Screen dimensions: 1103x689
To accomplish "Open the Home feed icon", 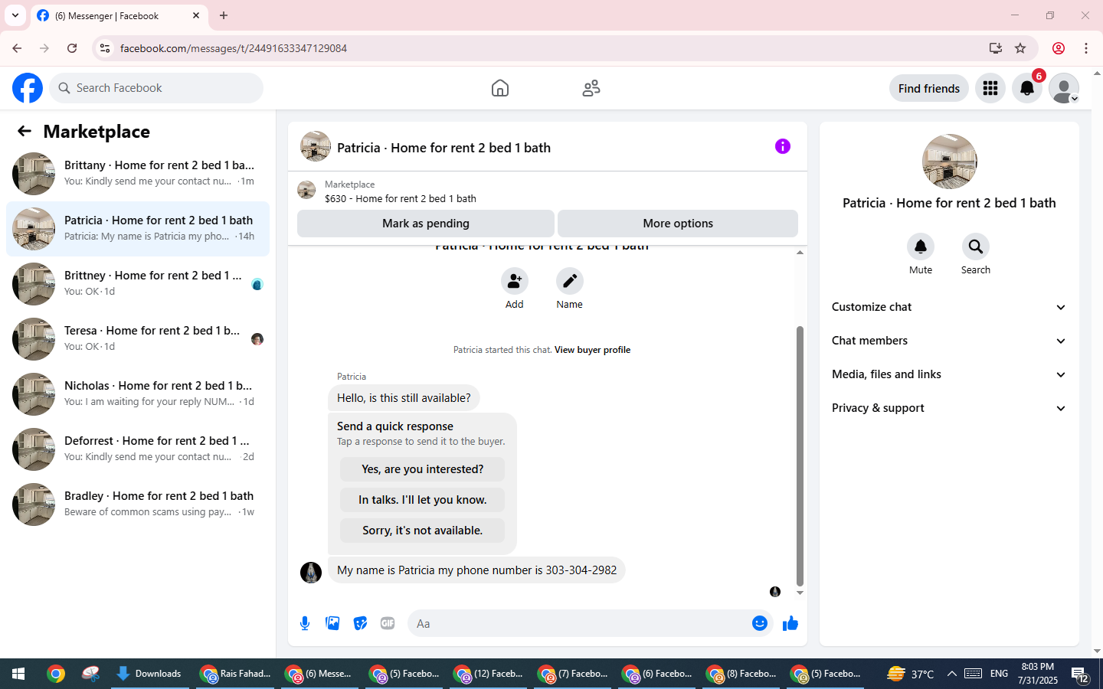I will coord(500,88).
